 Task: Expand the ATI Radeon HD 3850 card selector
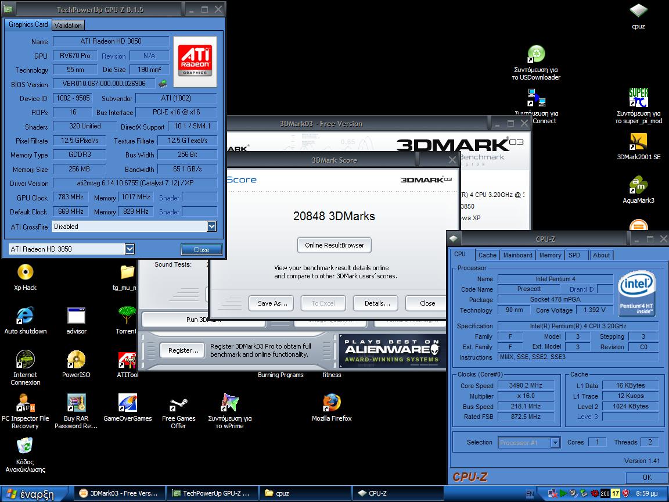coord(130,249)
